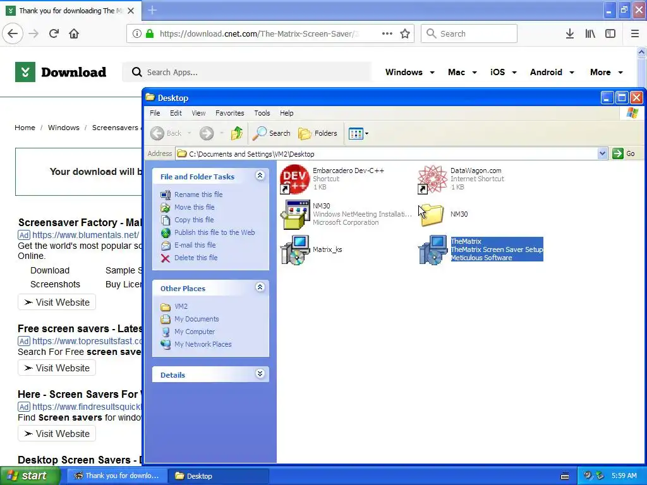
Task: Bookmark page with the star icon
Action: (405, 34)
